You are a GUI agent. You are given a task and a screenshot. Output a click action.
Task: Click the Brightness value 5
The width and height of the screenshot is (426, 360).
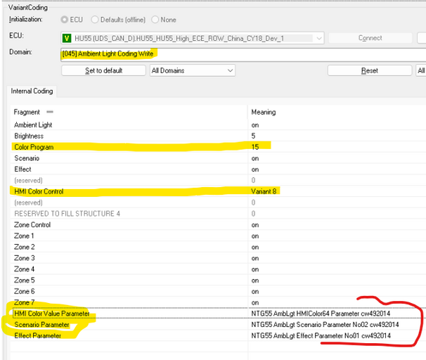(254, 136)
